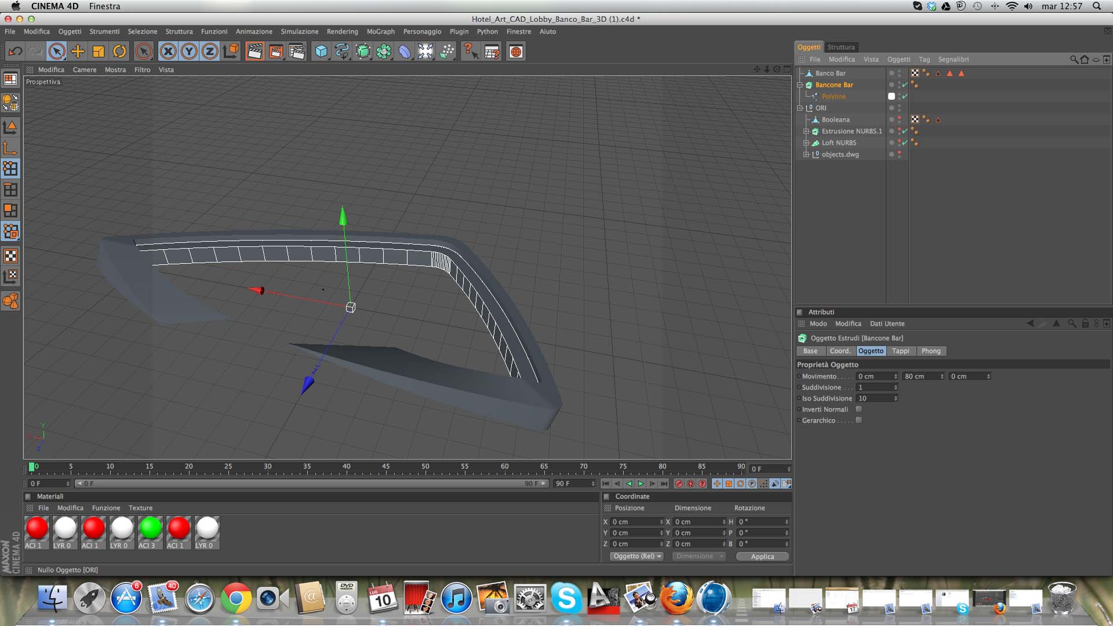Enable the Gerarchico checkbox

click(x=859, y=420)
